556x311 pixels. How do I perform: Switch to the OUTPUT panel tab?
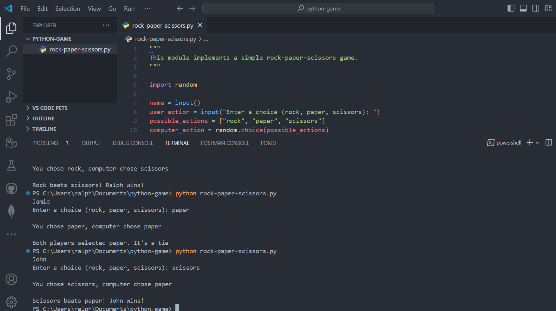(91, 143)
